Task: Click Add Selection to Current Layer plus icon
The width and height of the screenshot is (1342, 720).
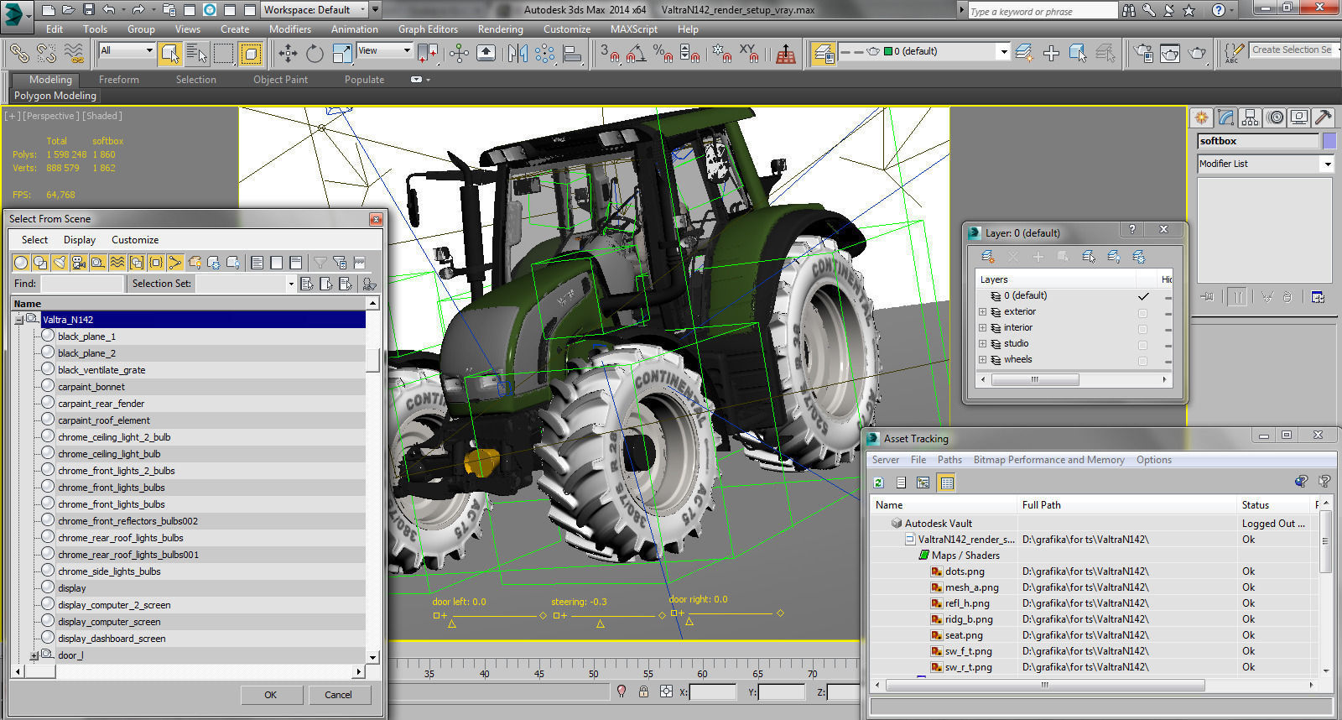Action: [x=1051, y=54]
